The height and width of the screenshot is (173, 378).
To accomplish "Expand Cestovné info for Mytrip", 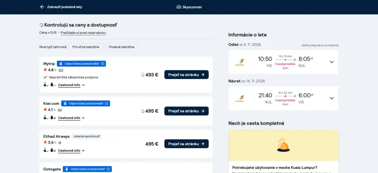I will [71, 85].
